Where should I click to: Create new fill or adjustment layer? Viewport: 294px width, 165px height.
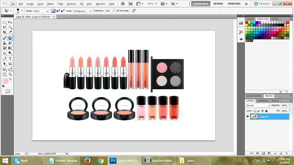(x=269, y=153)
